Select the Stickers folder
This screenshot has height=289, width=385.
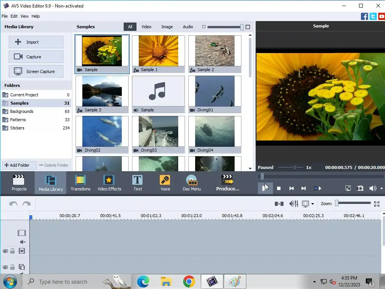tap(36, 128)
